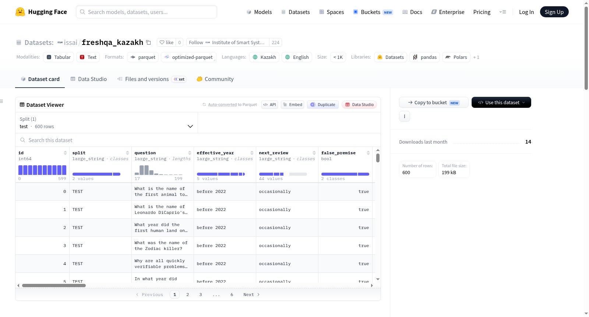Open the Docs menu item
The width and height of the screenshot is (589, 317).
click(412, 12)
